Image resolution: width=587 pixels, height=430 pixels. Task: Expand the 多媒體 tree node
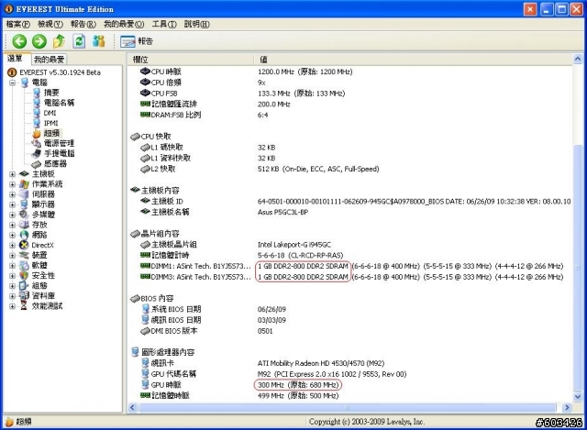[x=12, y=215]
